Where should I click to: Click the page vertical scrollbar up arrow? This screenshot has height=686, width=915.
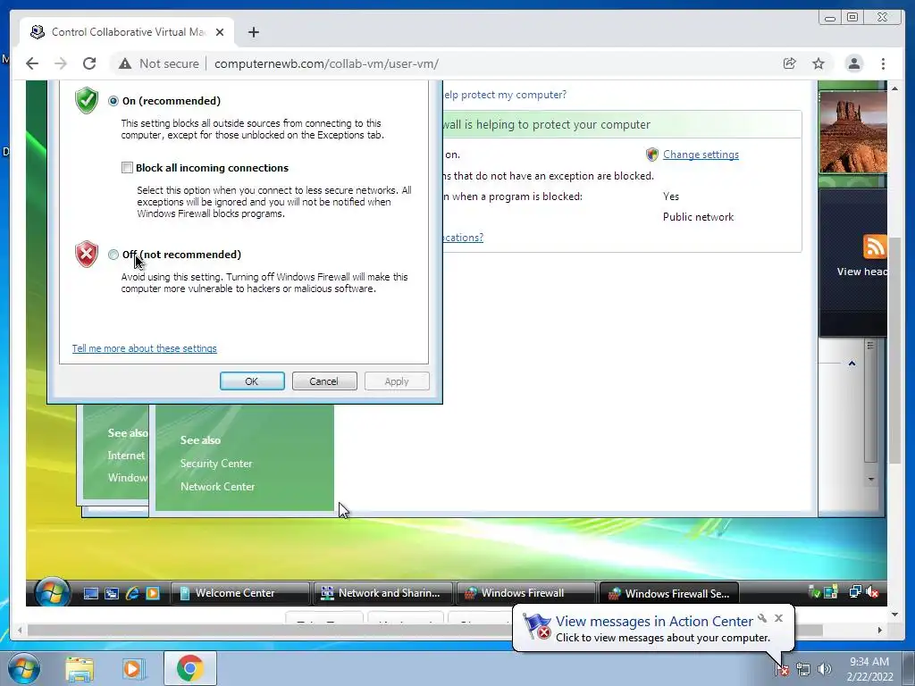pos(894,88)
